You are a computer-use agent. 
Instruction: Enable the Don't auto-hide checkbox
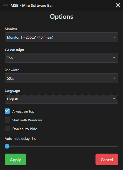point(7,129)
